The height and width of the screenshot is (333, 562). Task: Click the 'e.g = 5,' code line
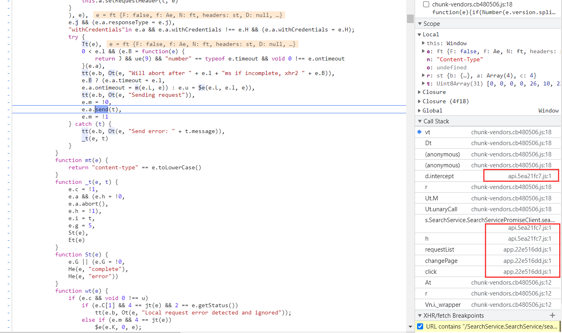[x=82, y=226]
